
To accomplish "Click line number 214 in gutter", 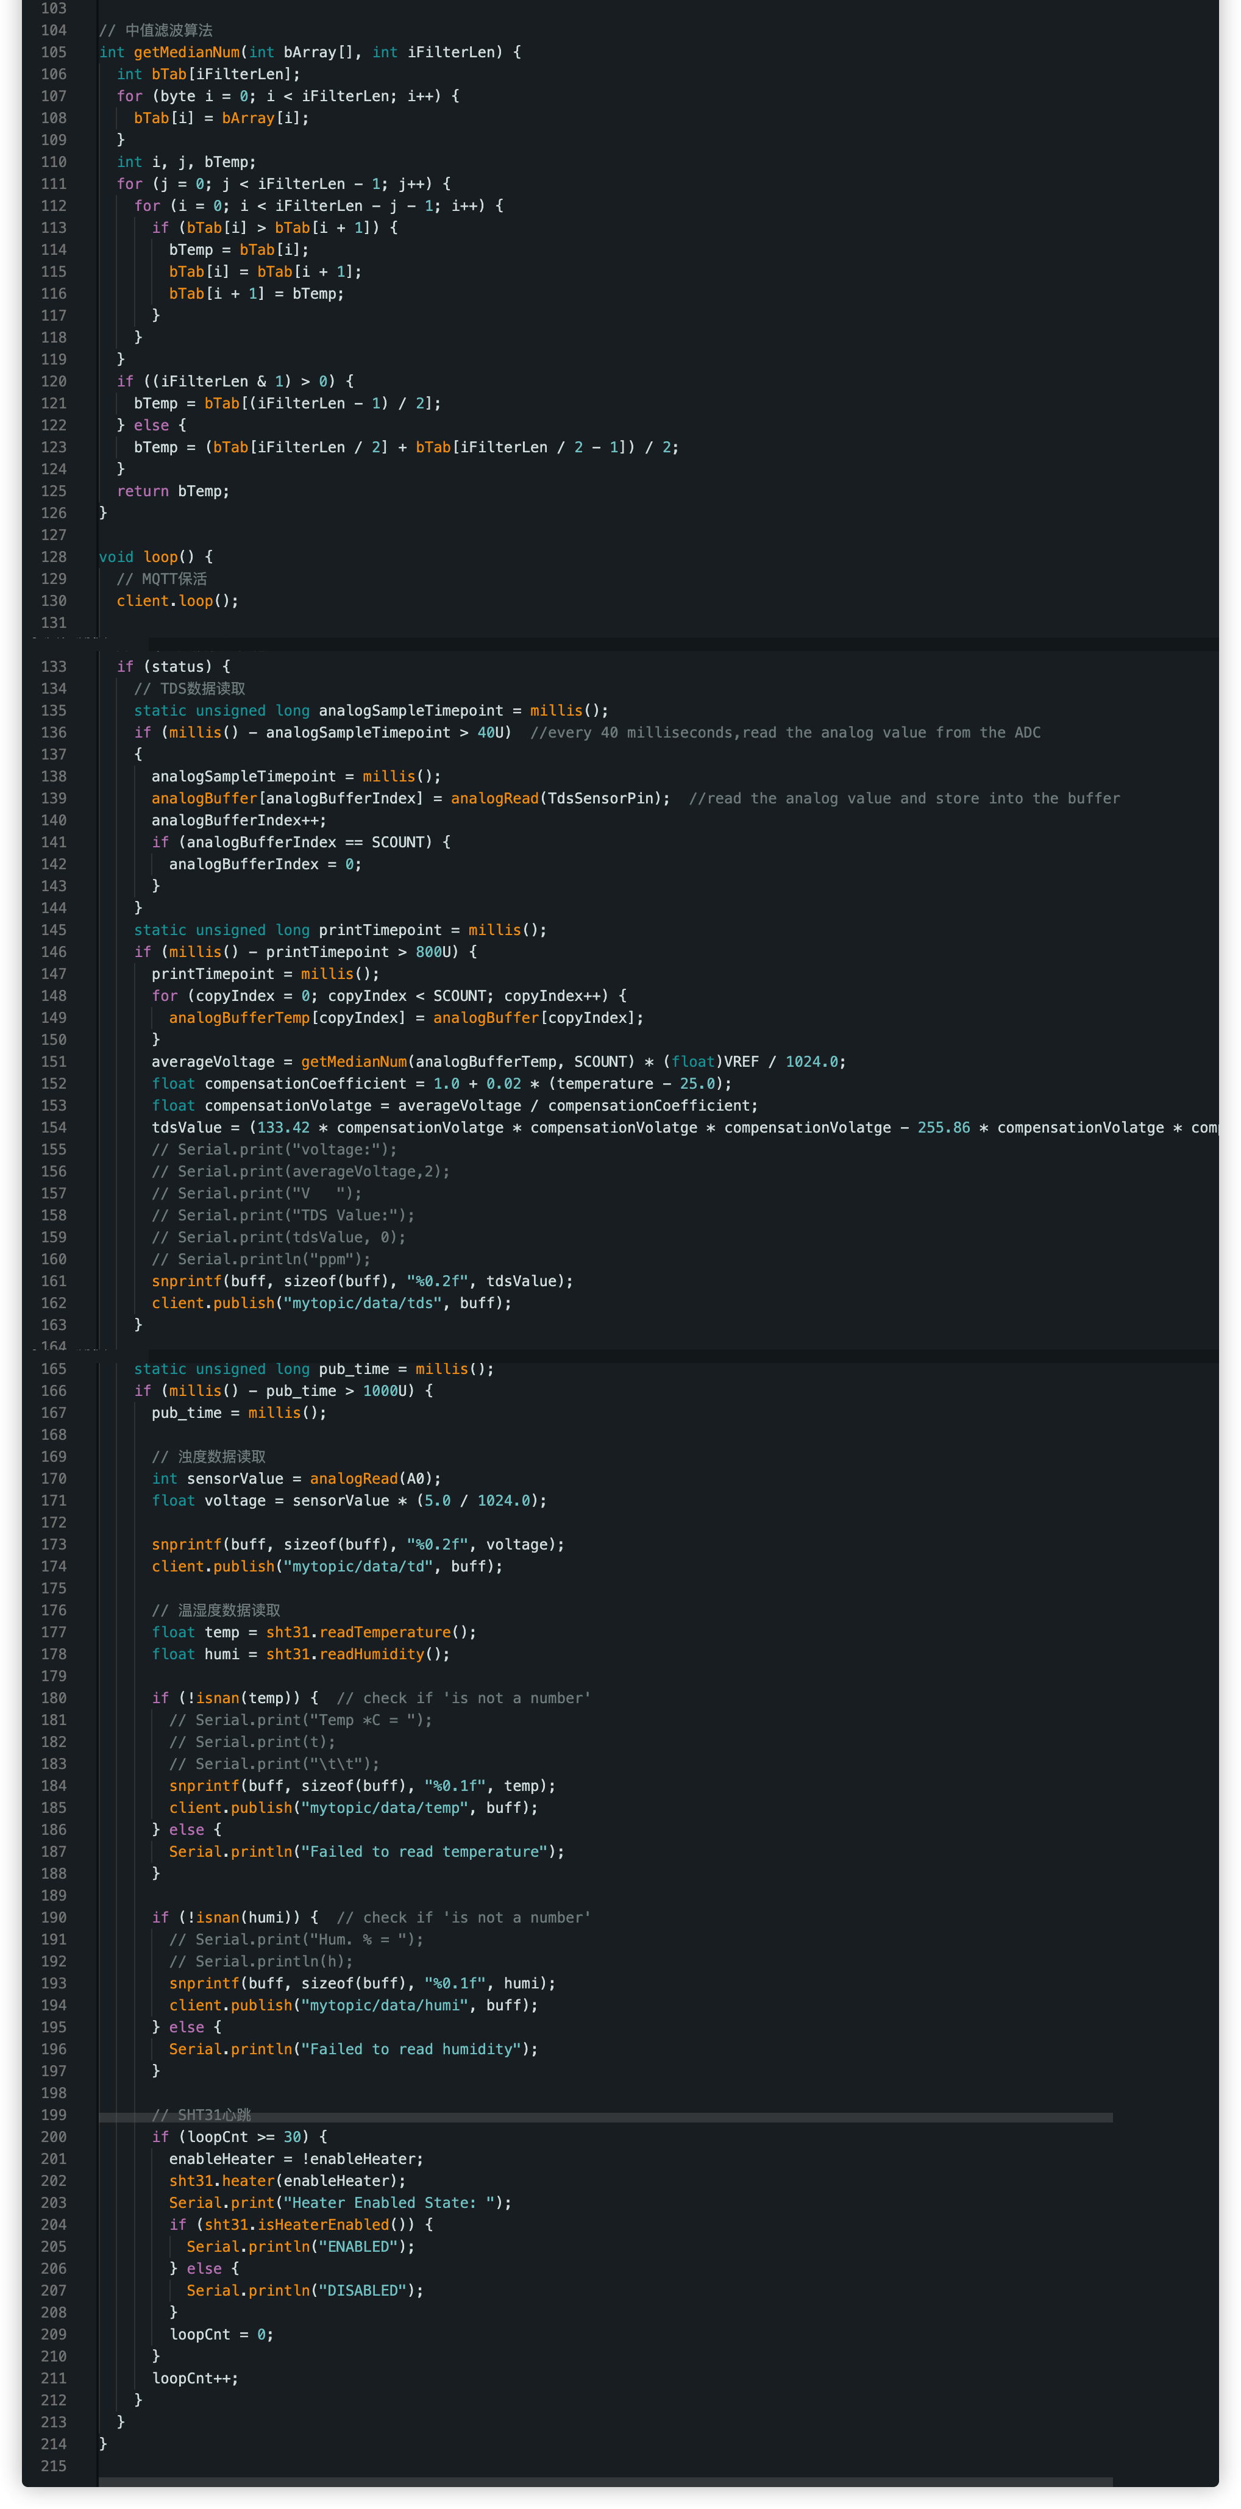I will click(x=54, y=2445).
